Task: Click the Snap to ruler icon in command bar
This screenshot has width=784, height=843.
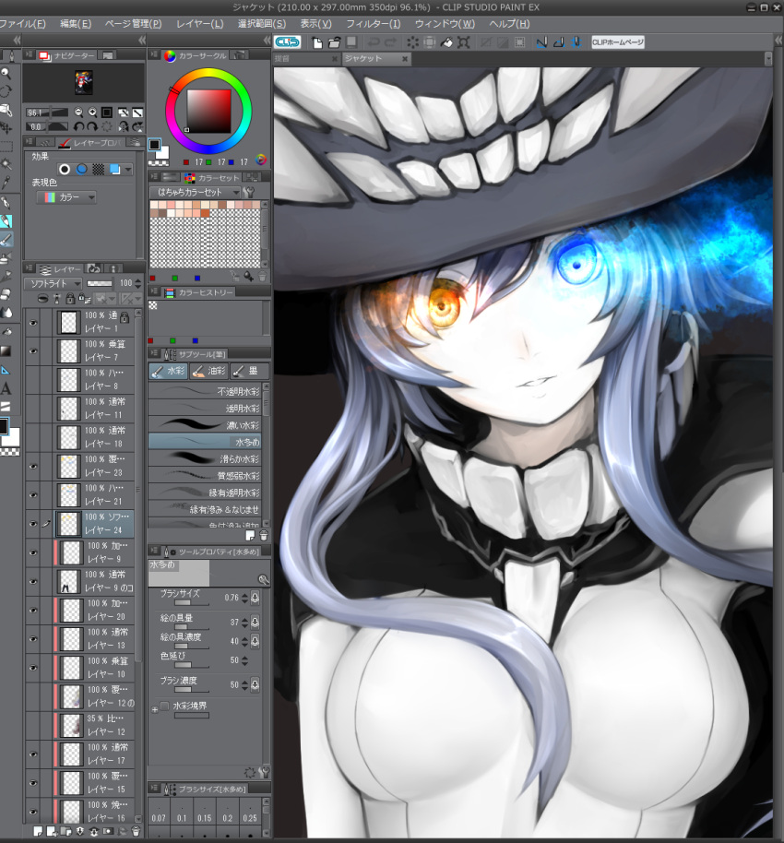Action: (x=541, y=42)
